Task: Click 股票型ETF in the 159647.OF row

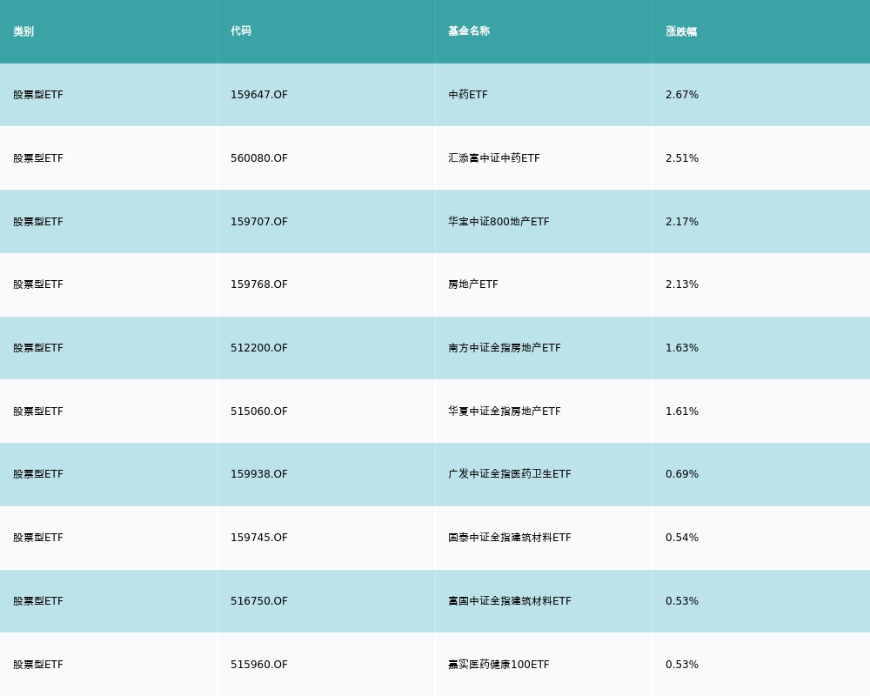Action: pos(38,95)
